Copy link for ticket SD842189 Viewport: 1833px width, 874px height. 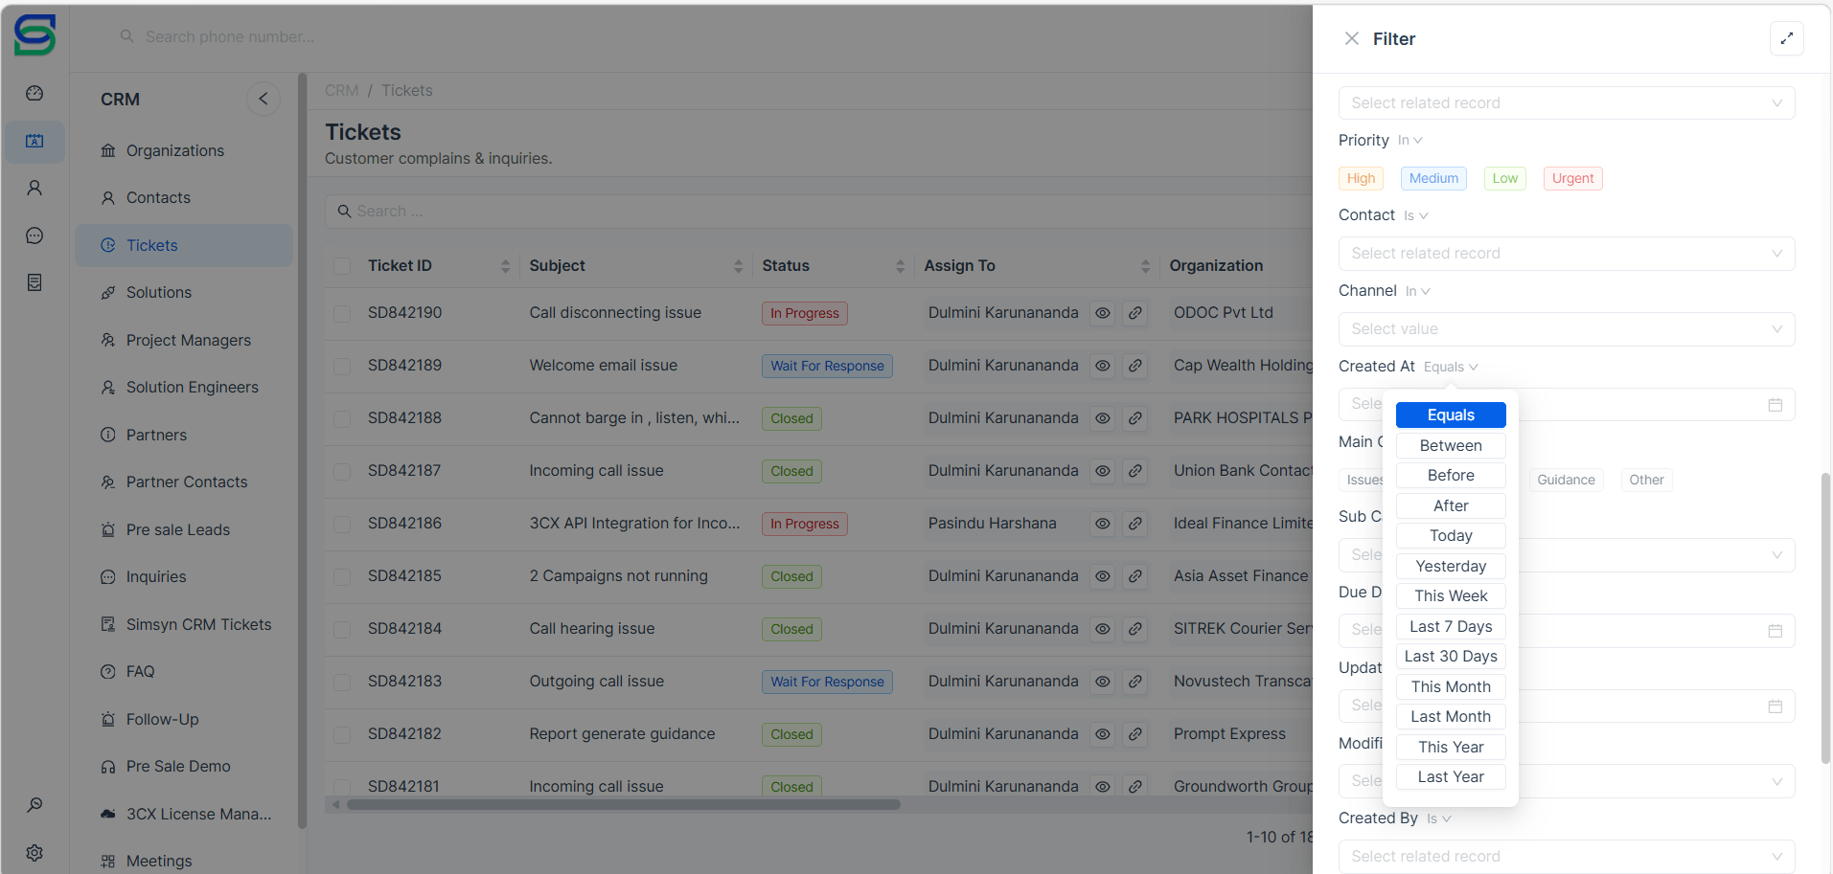[x=1134, y=366]
